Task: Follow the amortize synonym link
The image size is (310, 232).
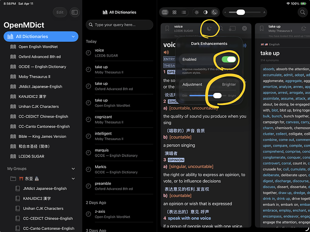Action: coord(270,87)
